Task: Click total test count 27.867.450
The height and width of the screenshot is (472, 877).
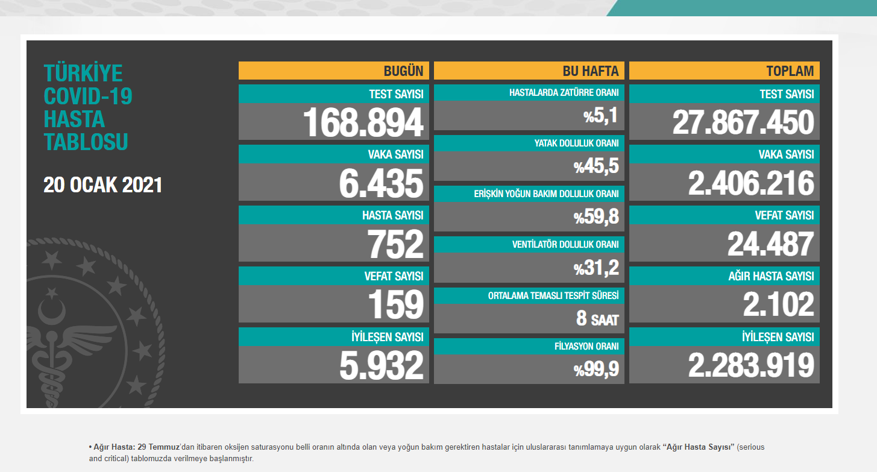Action: tap(743, 122)
